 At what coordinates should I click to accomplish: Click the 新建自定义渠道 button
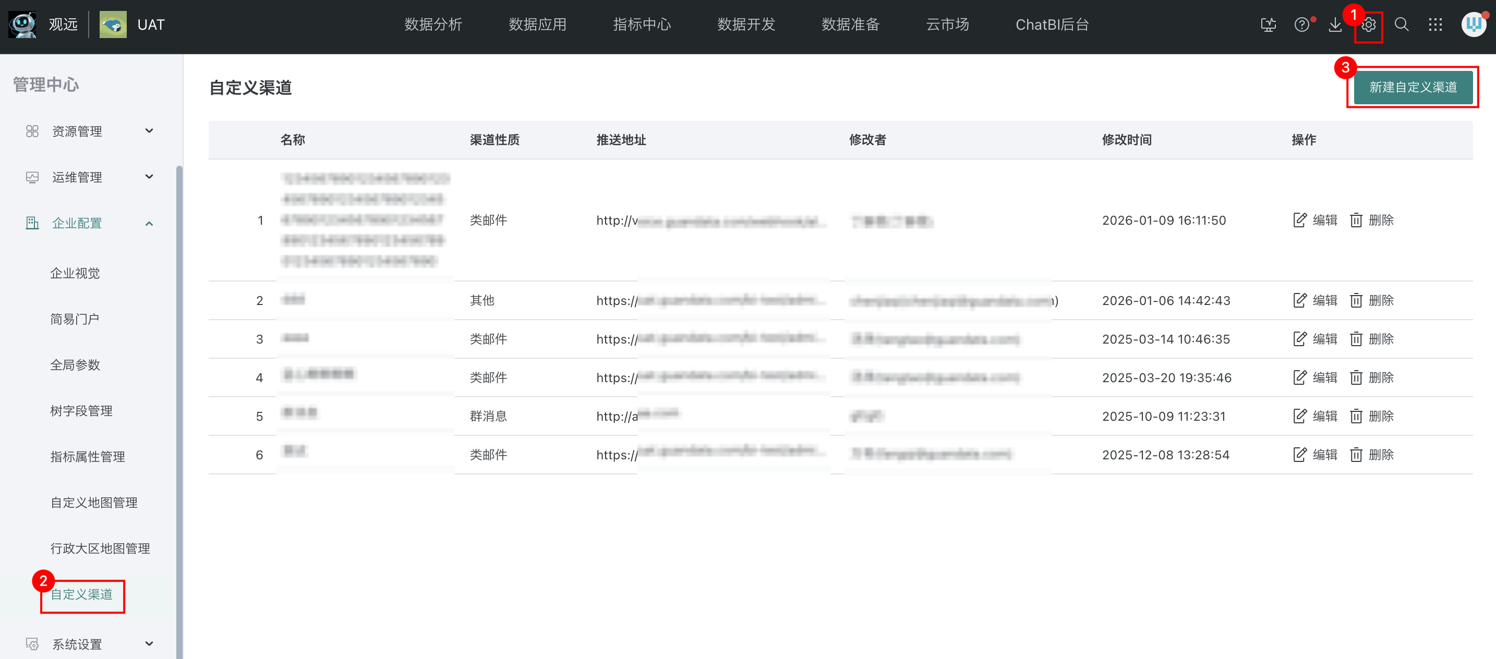[x=1413, y=88]
